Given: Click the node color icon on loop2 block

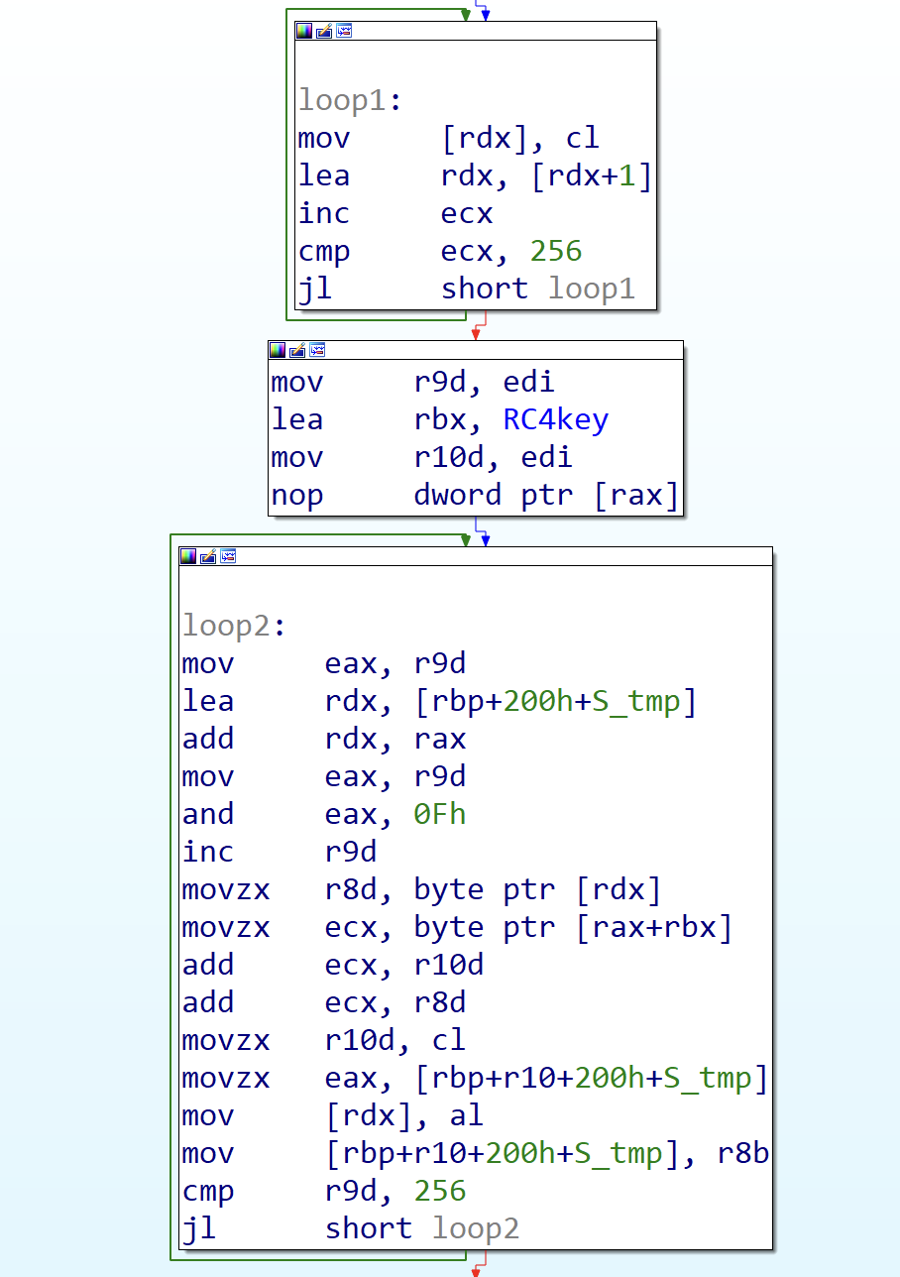Looking at the screenshot, I should pyautogui.click(x=188, y=556).
